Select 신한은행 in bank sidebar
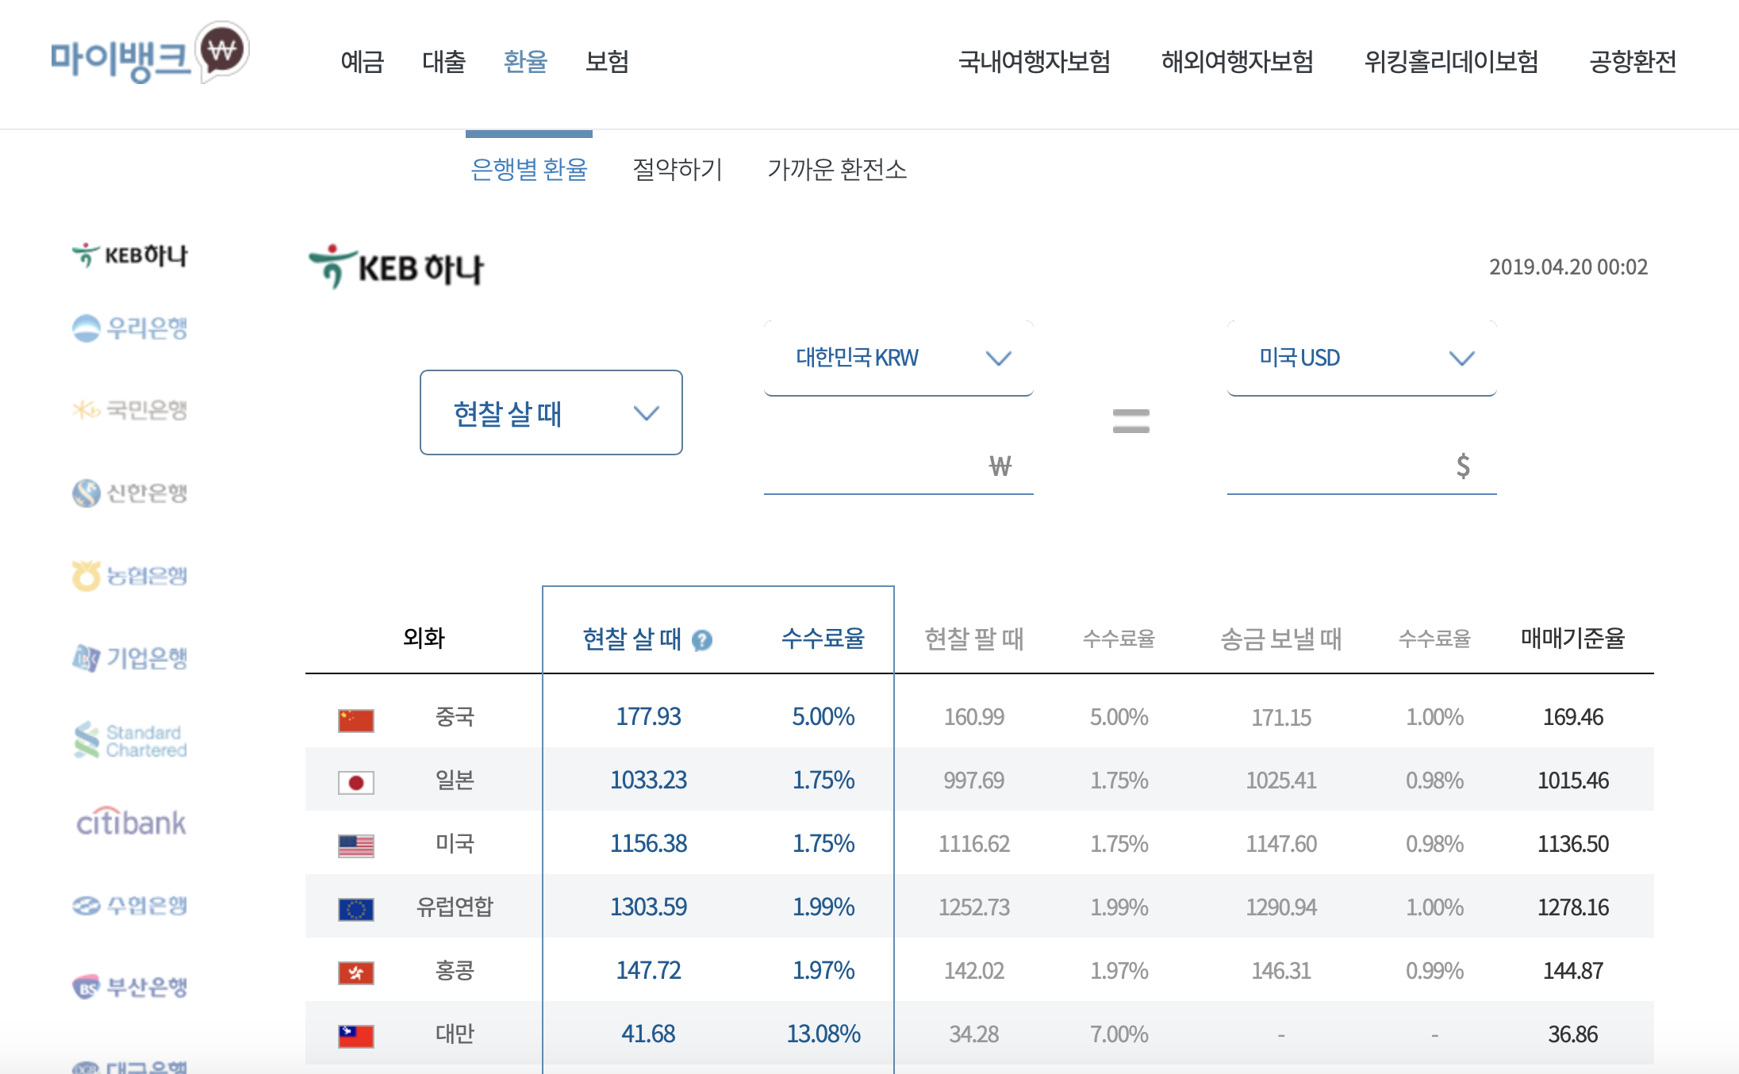Viewport: 1739px width, 1074px height. [x=129, y=493]
